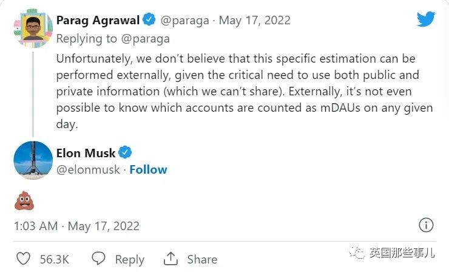This screenshot has width=449, height=272.
Task: Open Parag Agrawal's profile avatar
Action: click(33, 28)
